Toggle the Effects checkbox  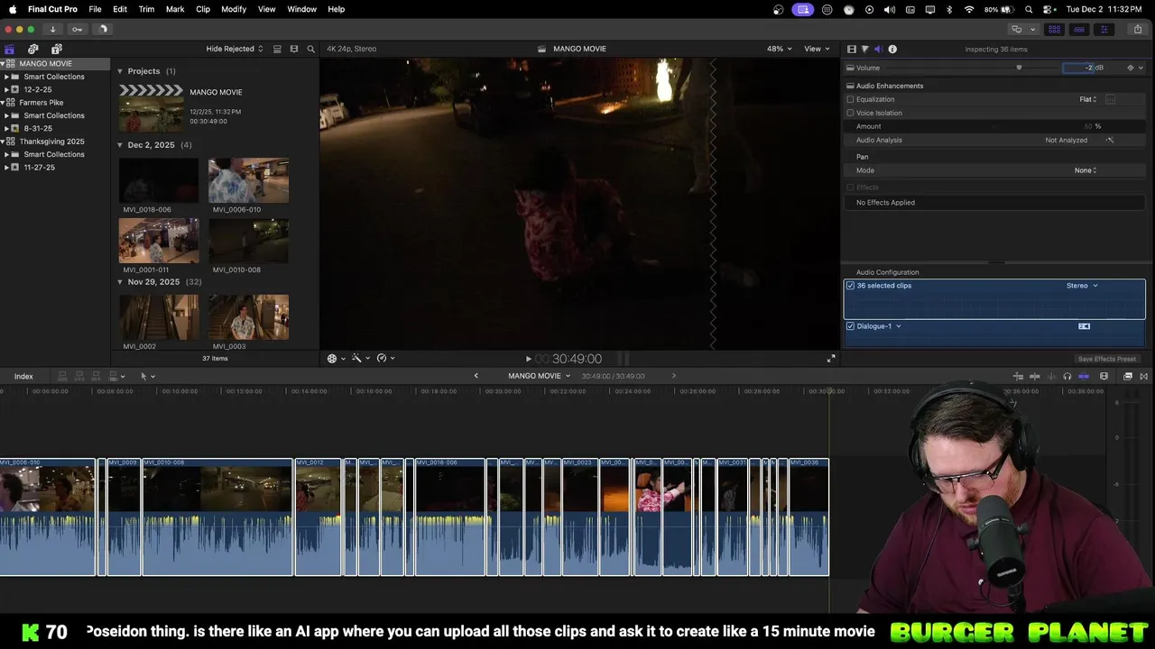(x=850, y=187)
